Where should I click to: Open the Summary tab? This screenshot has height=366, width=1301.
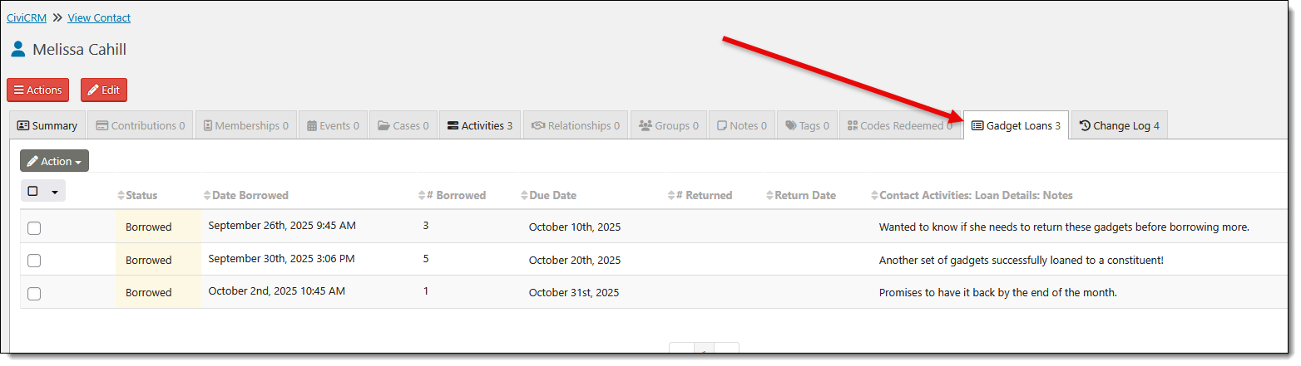pos(47,126)
